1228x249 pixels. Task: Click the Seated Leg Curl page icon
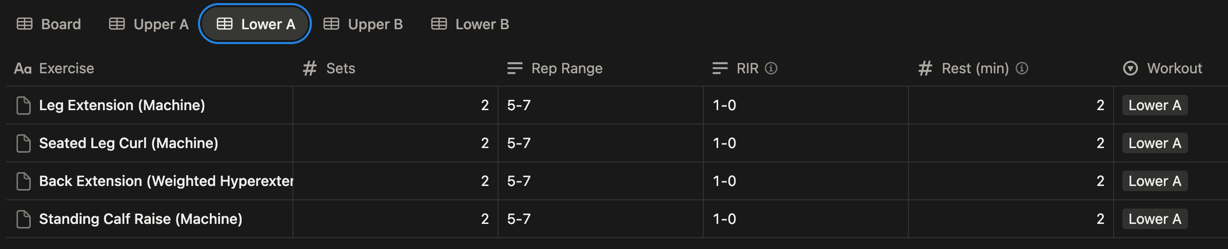[x=24, y=143]
